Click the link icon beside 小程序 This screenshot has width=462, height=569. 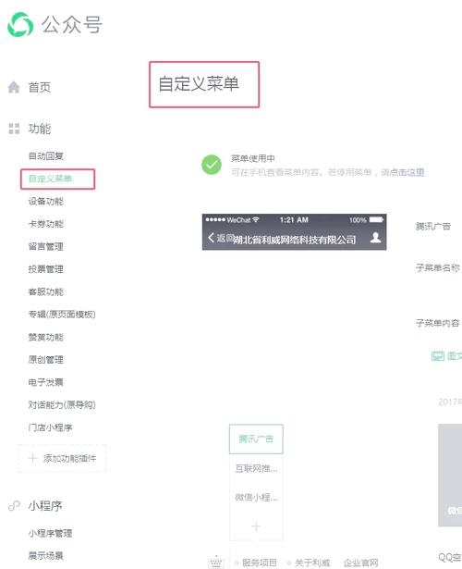click(14, 505)
